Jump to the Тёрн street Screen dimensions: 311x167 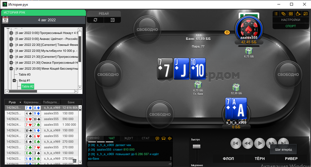click(259, 159)
